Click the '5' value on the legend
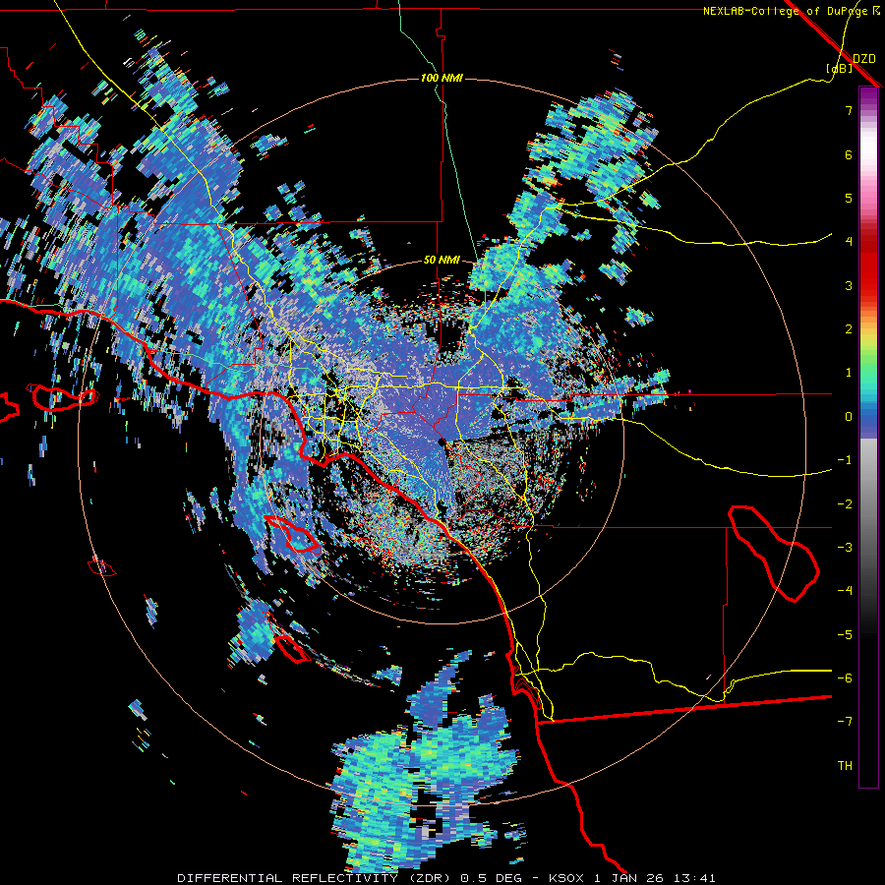 pos(849,198)
